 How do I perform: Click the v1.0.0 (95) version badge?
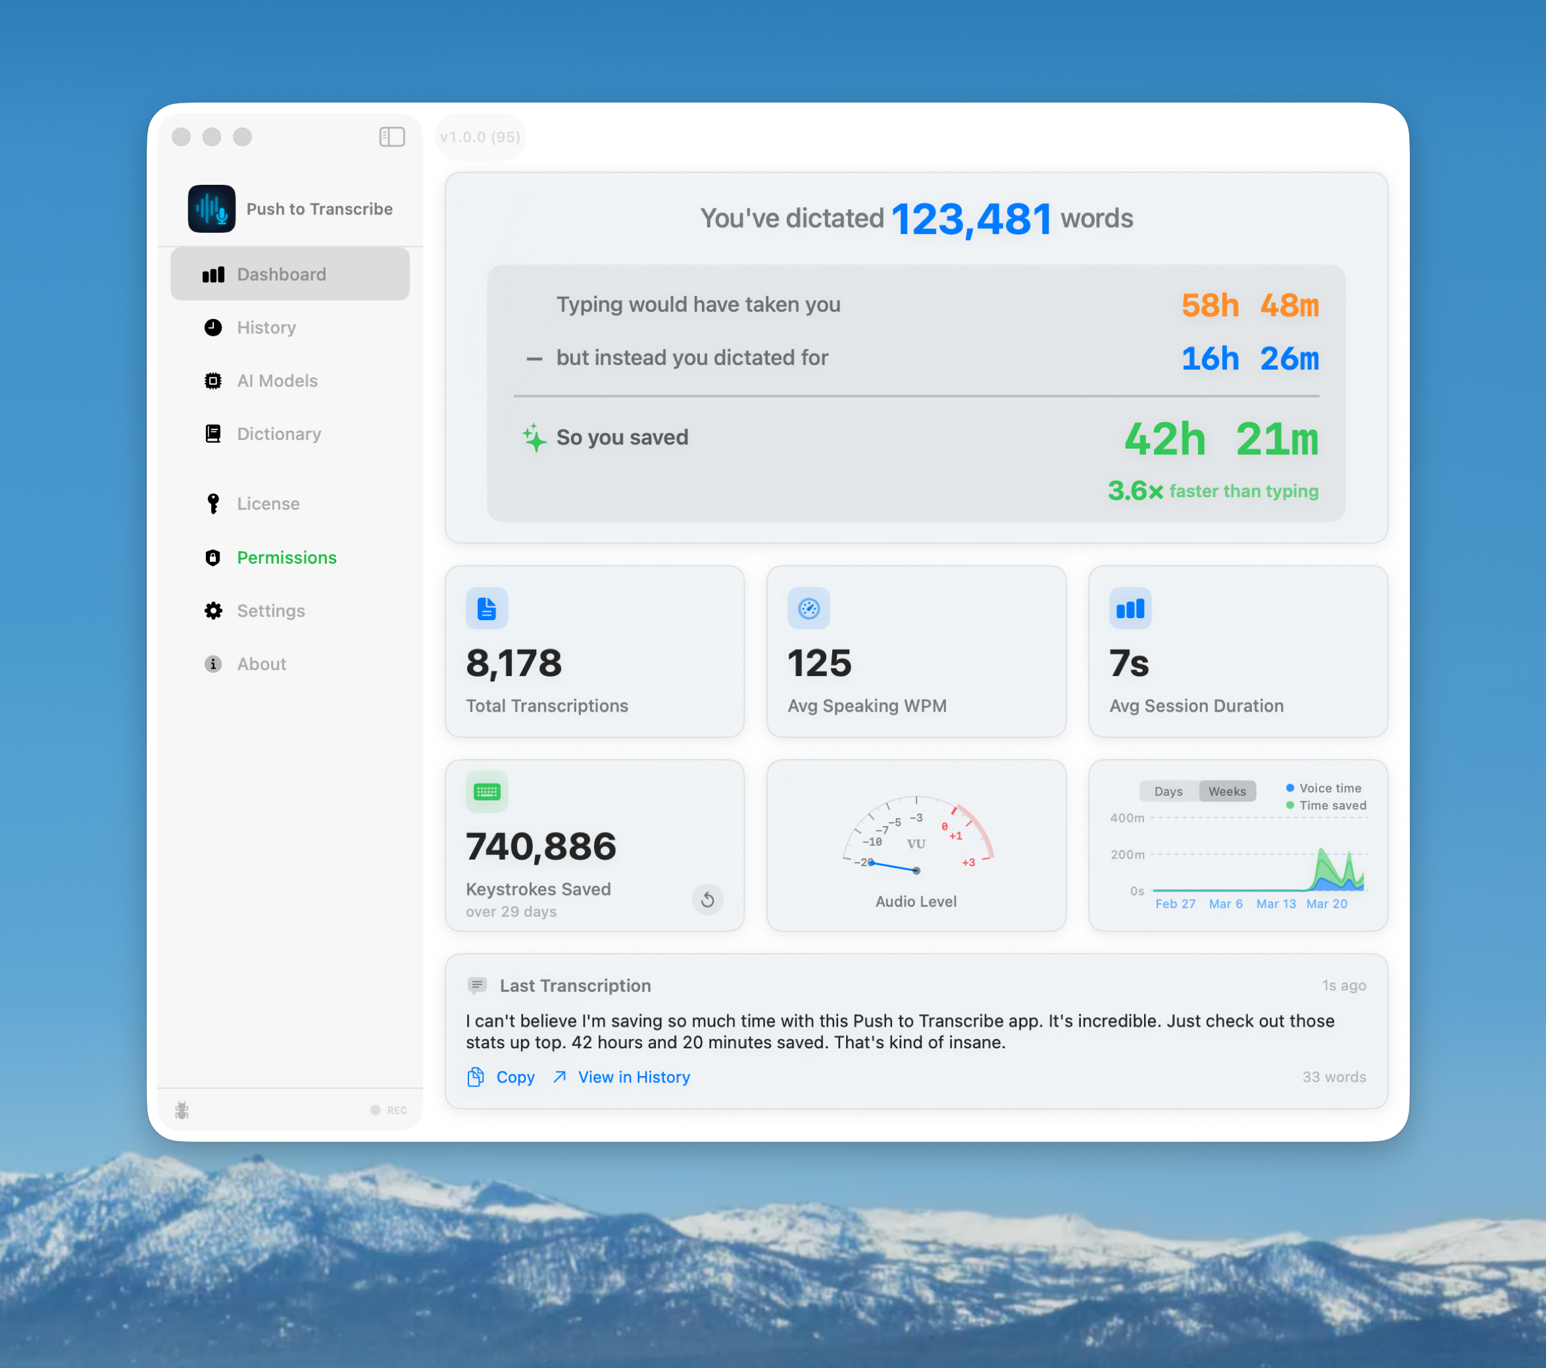480,137
